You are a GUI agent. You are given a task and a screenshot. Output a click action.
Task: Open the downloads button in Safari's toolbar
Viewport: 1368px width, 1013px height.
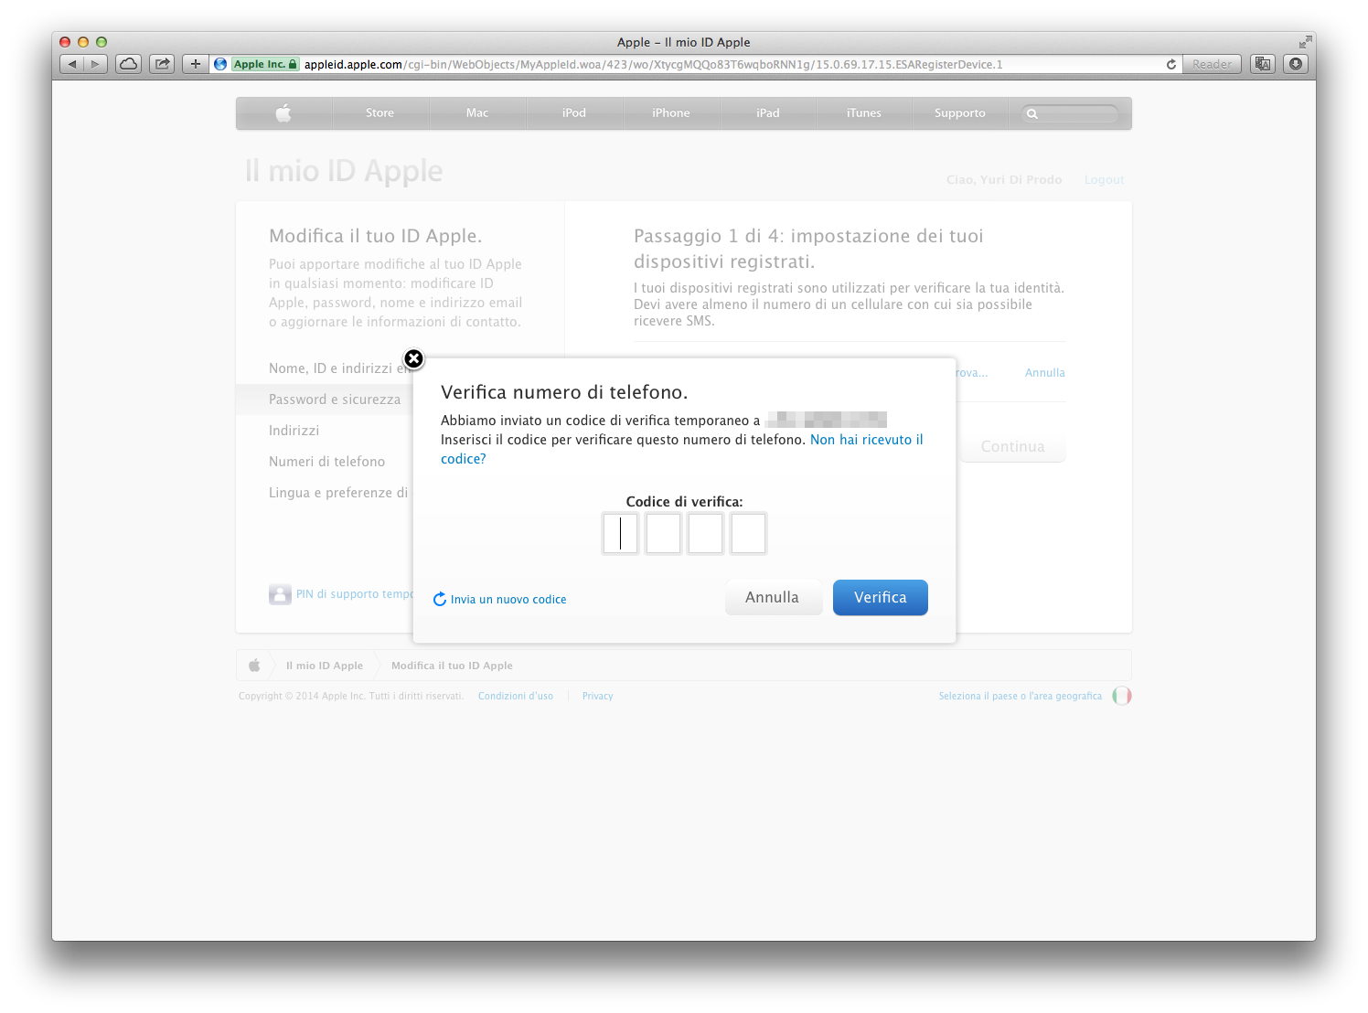(1296, 64)
